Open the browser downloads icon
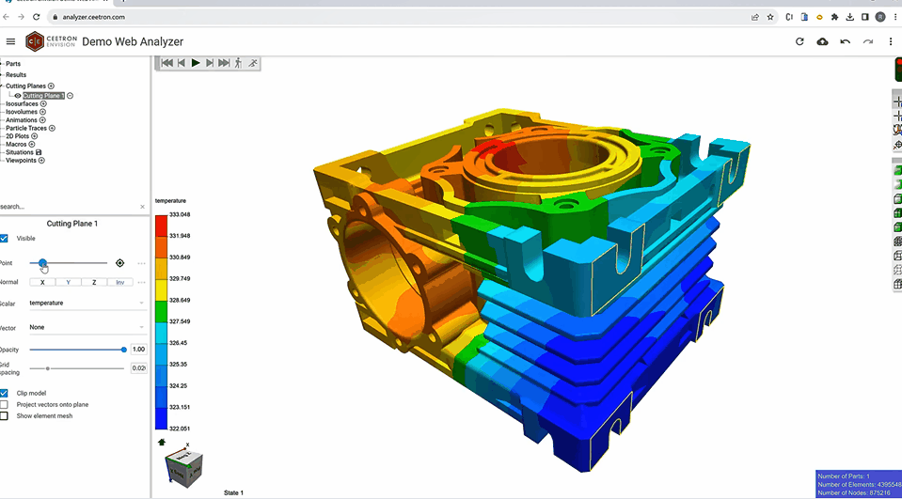The image size is (902, 499). pyautogui.click(x=849, y=17)
